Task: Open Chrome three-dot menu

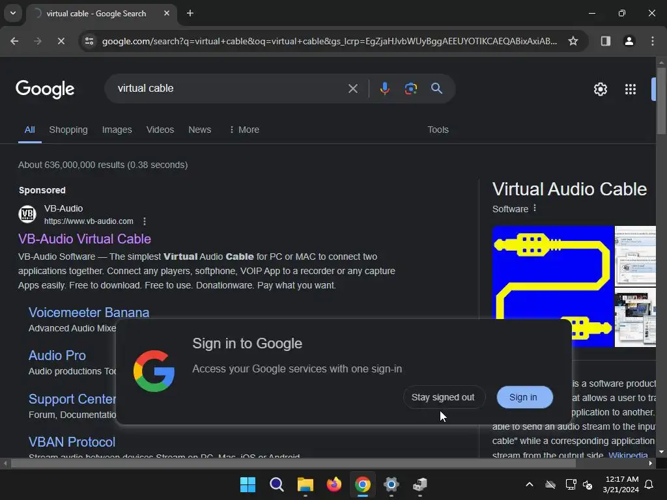Action: point(652,41)
